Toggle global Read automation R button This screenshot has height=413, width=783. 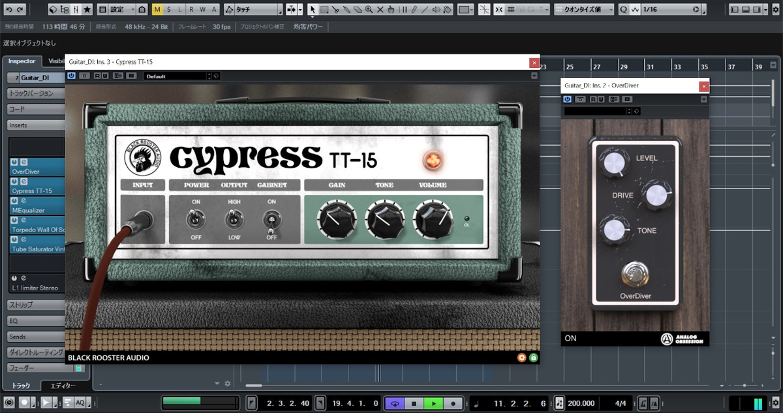click(191, 10)
